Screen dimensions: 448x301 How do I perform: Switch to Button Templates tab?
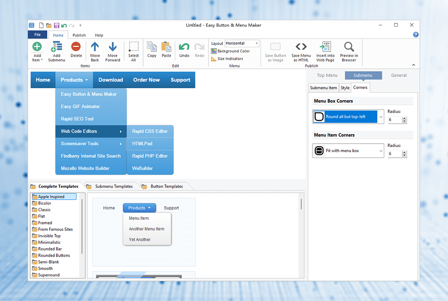click(167, 186)
